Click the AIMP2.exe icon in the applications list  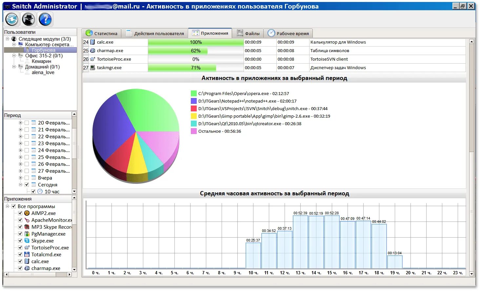(x=27, y=213)
